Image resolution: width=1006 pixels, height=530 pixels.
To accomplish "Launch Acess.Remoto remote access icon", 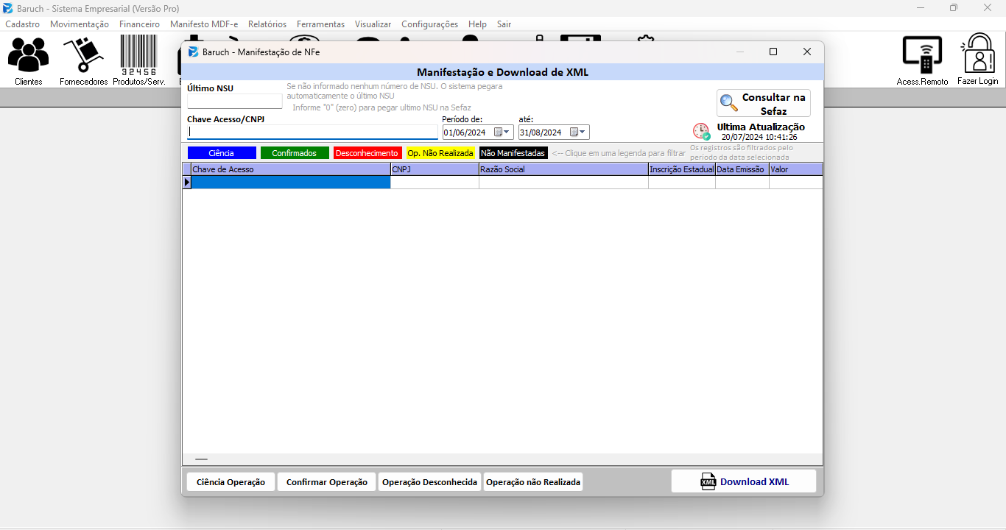I will [922, 55].
